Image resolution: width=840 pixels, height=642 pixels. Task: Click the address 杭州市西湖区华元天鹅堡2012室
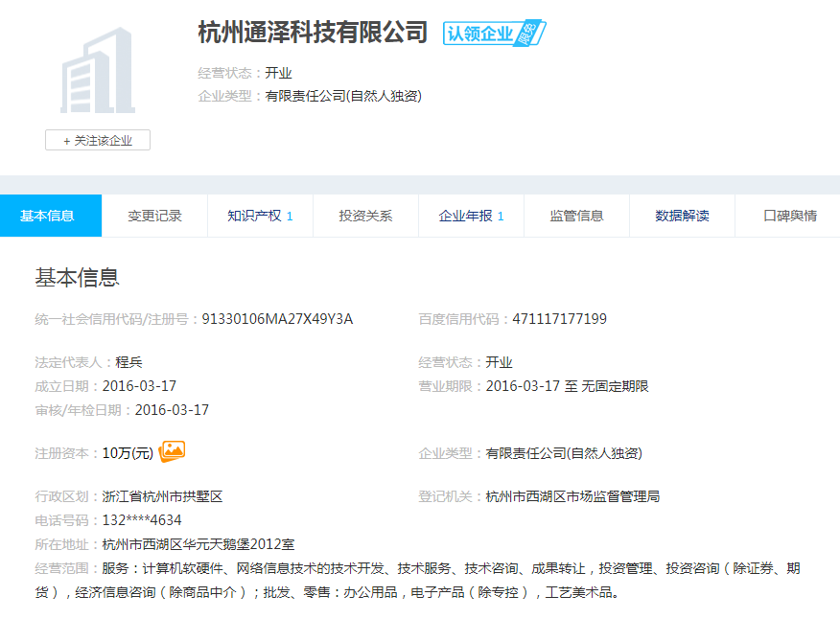[x=198, y=544]
